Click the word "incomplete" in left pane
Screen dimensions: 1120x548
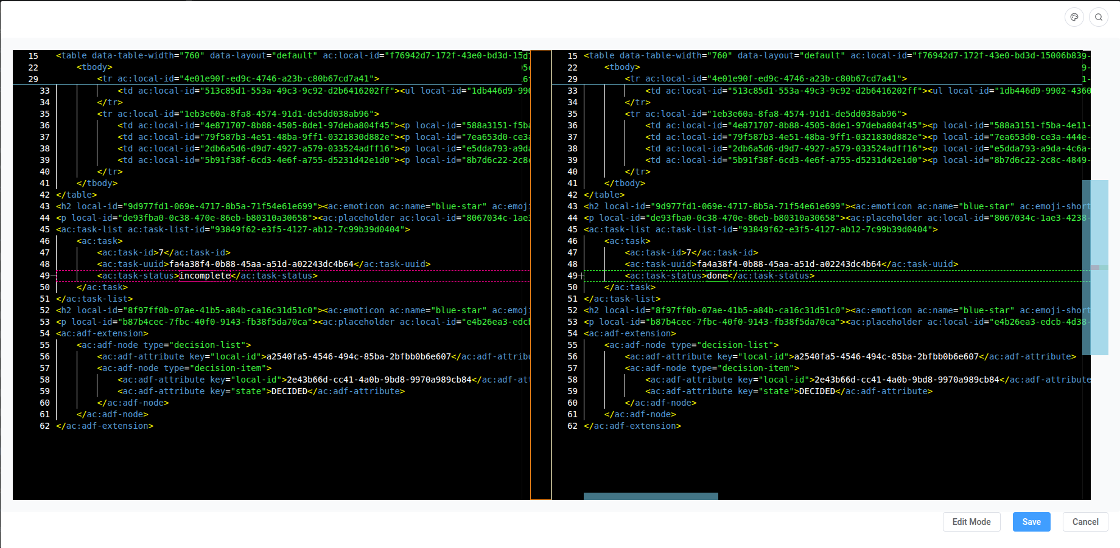(x=205, y=276)
